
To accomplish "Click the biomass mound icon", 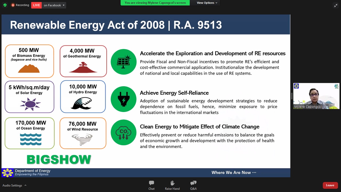I will (x=29, y=69).
